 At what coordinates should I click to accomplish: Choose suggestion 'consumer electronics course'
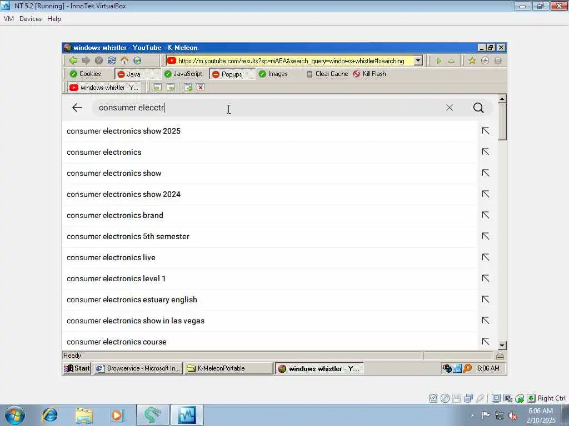click(x=269, y=342)
